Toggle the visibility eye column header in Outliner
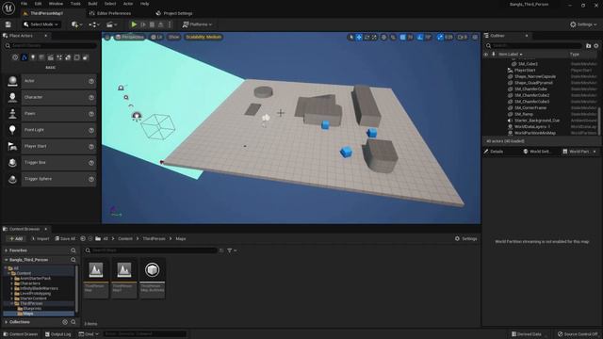This screenshot has width=603, height=339. click(x=486, y=55)
